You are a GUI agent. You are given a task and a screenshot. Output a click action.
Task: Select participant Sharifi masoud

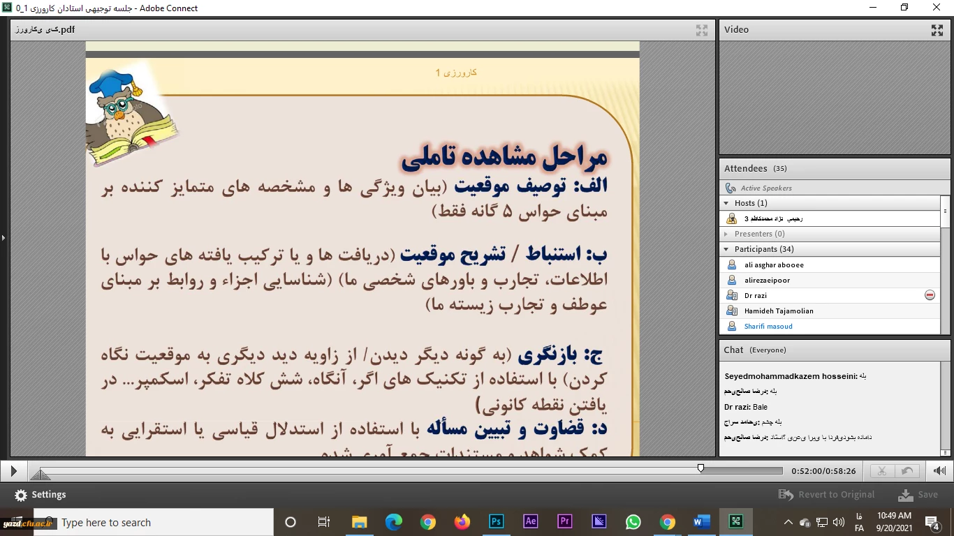pos(768,326)
